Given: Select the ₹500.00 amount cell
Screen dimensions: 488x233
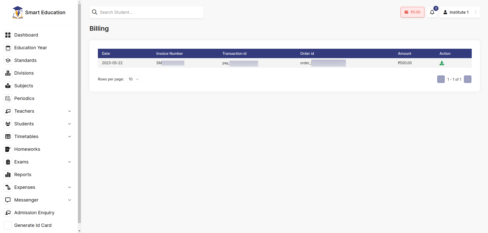Looking at the screenshot, I should 405,63.
